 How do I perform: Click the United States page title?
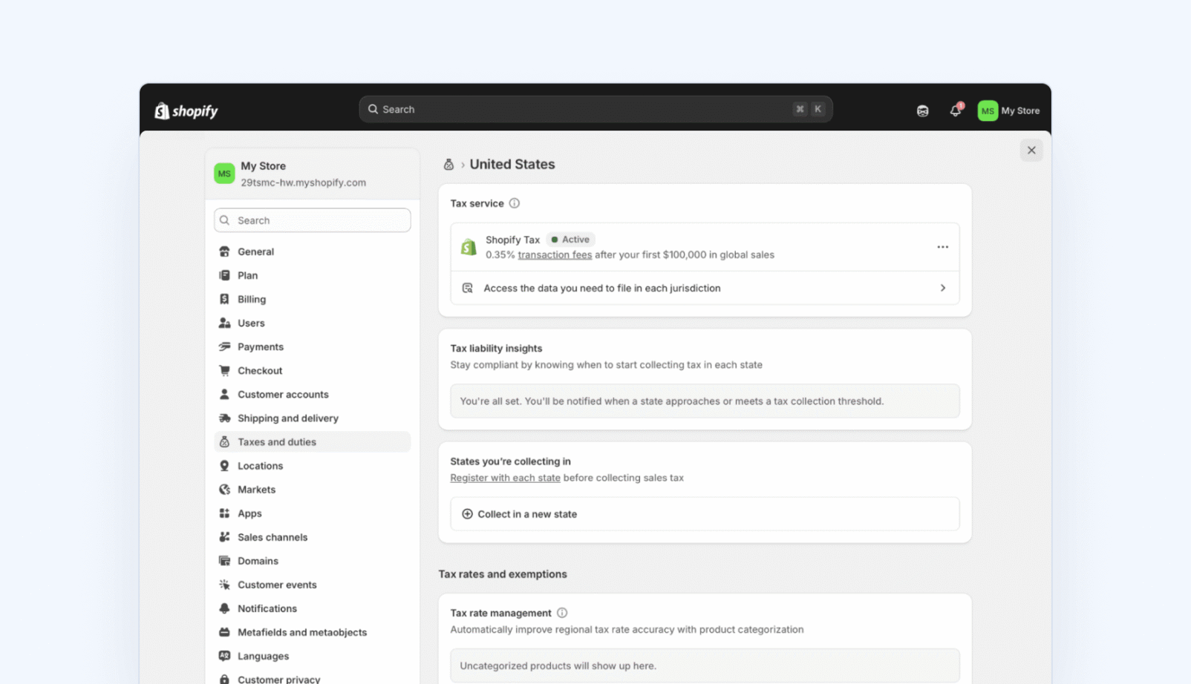[x=512, y=165]
